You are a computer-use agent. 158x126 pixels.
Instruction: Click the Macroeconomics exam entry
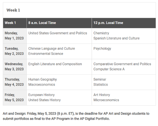click(42, 85)
